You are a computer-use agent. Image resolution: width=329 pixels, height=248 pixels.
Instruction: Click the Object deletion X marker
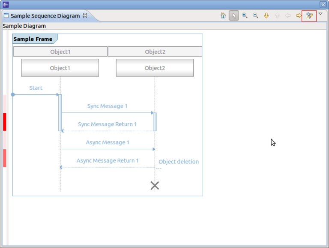155,185
